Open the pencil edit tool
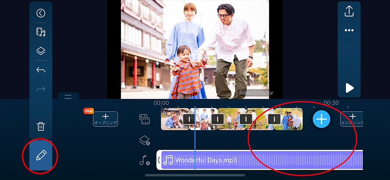Screen dimensions: 390x180 coord(41,155)
